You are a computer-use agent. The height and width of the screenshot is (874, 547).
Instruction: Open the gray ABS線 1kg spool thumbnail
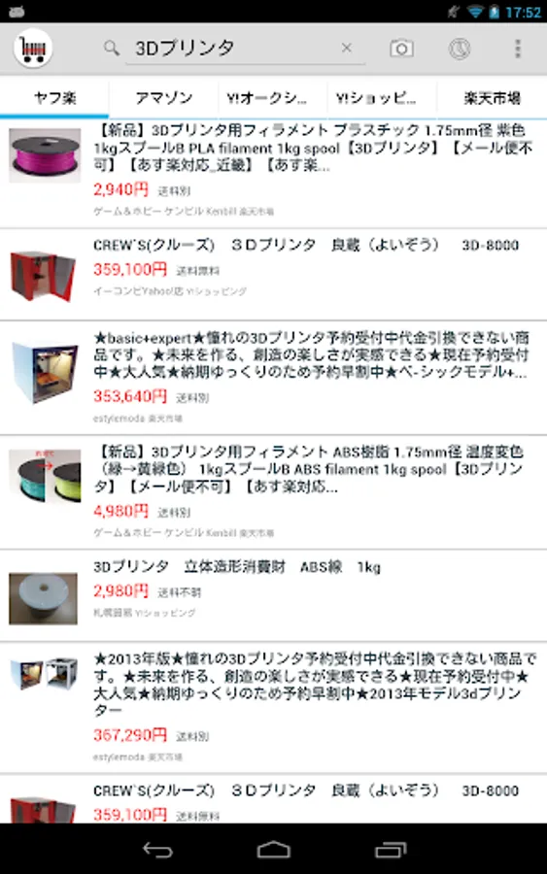43,598
